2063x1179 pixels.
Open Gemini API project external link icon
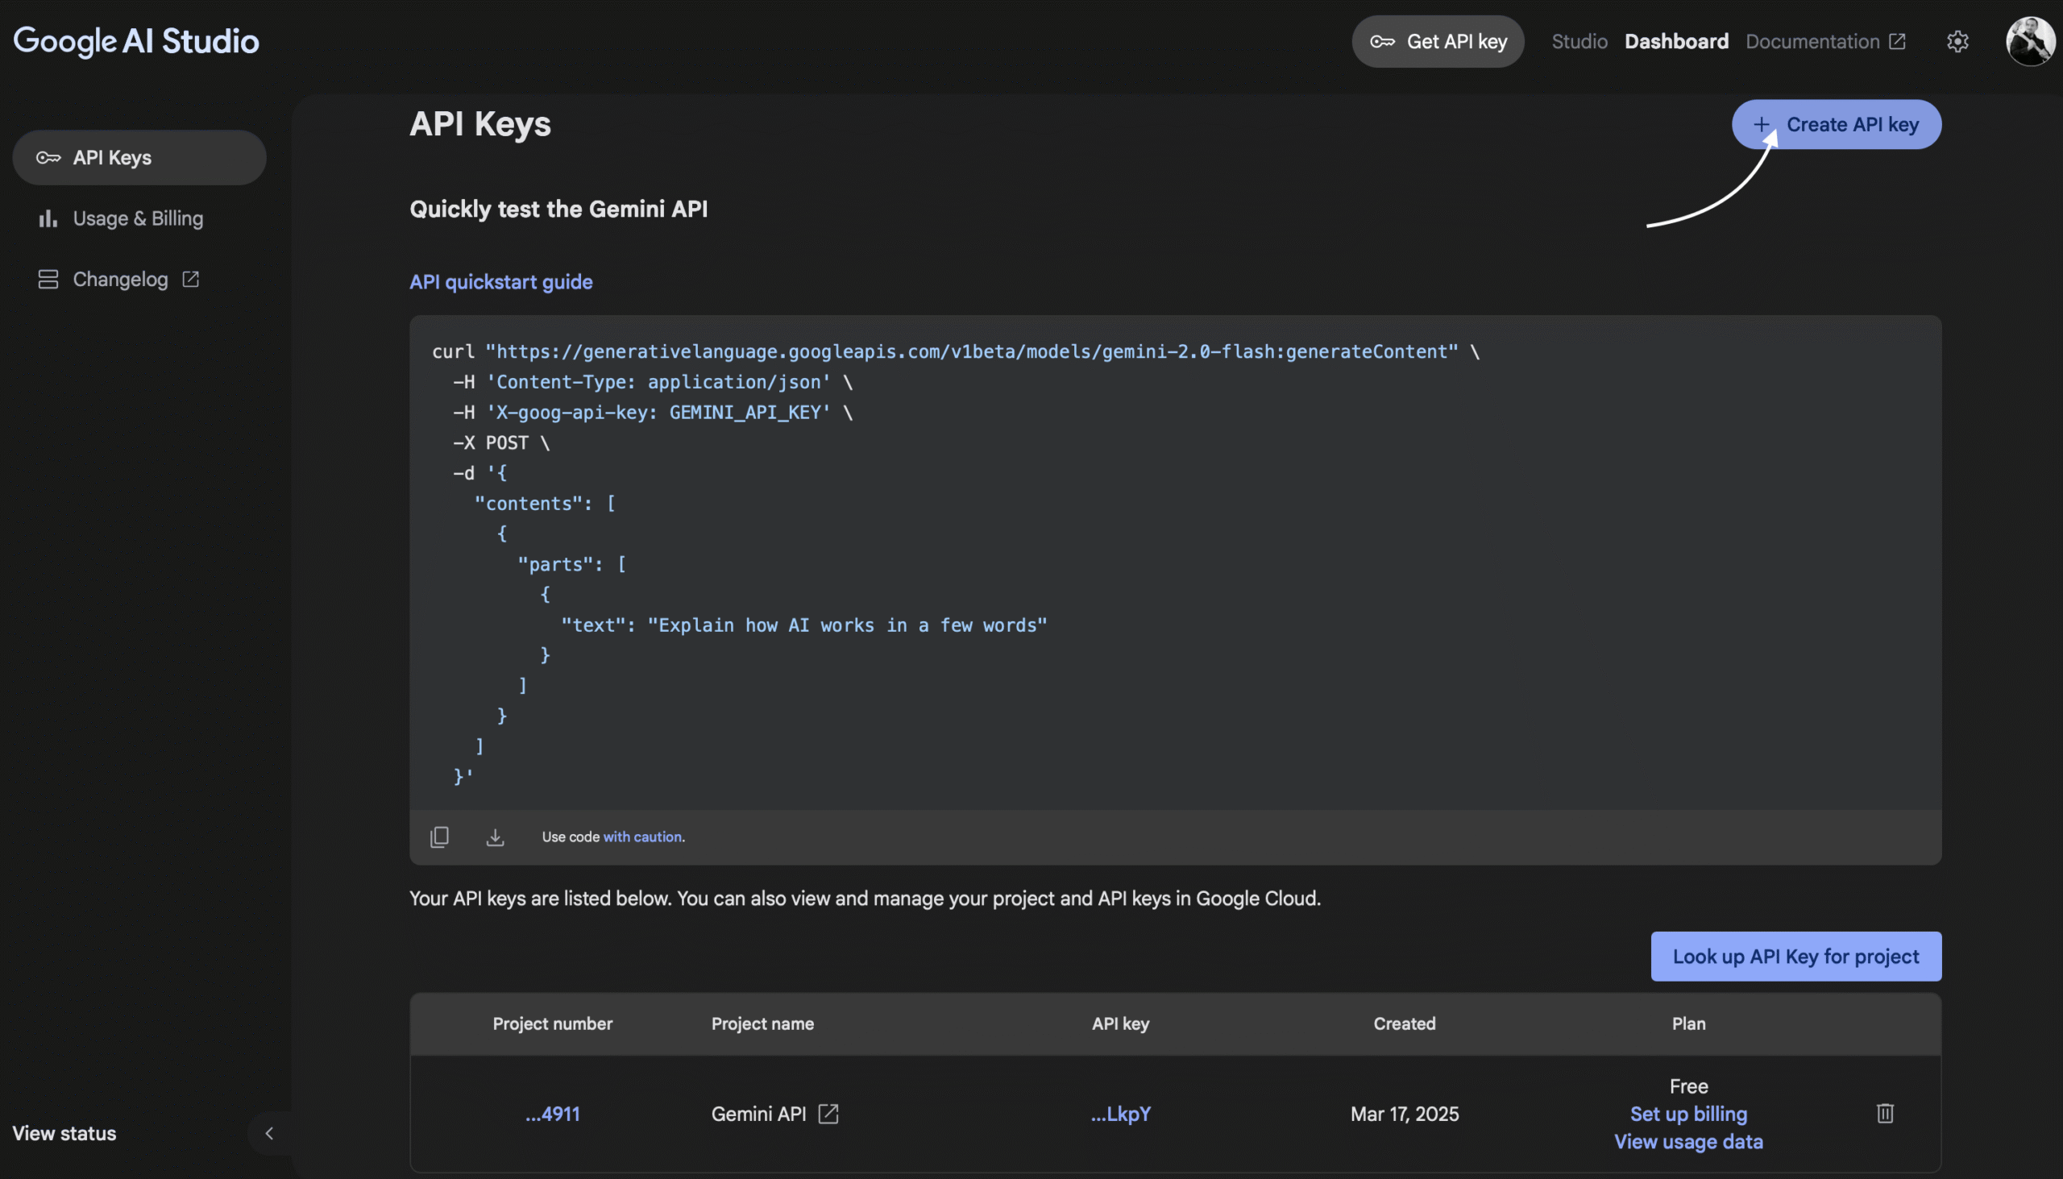828,1114
